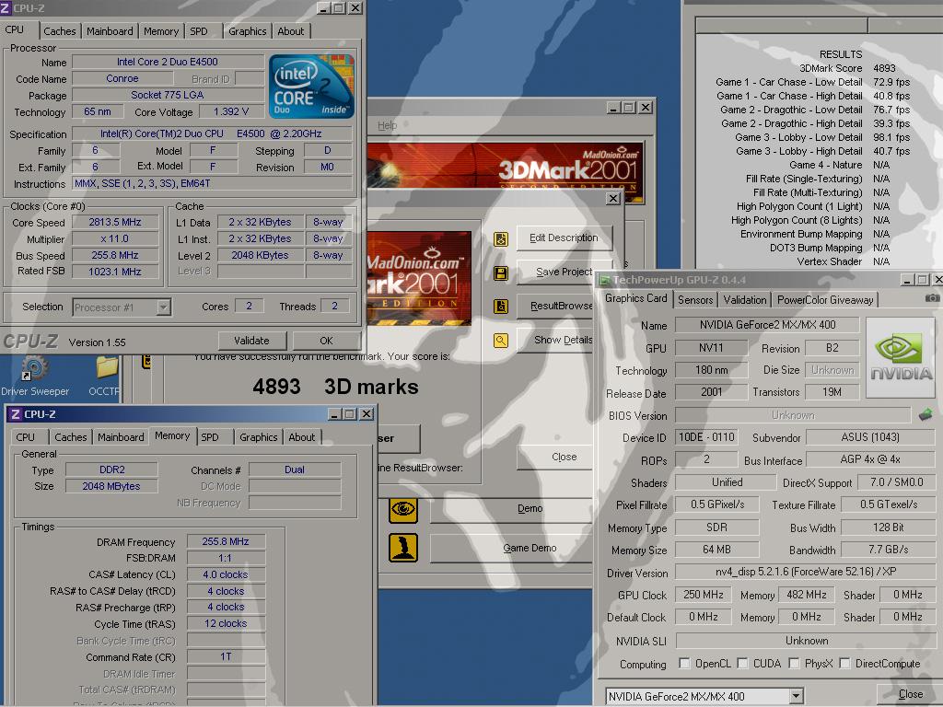Image resolution: width=943 pixels, height=707 pixels.
Task: Click the BIOS save chip icon in GPU-Z
Action: [x=926, y=414]
